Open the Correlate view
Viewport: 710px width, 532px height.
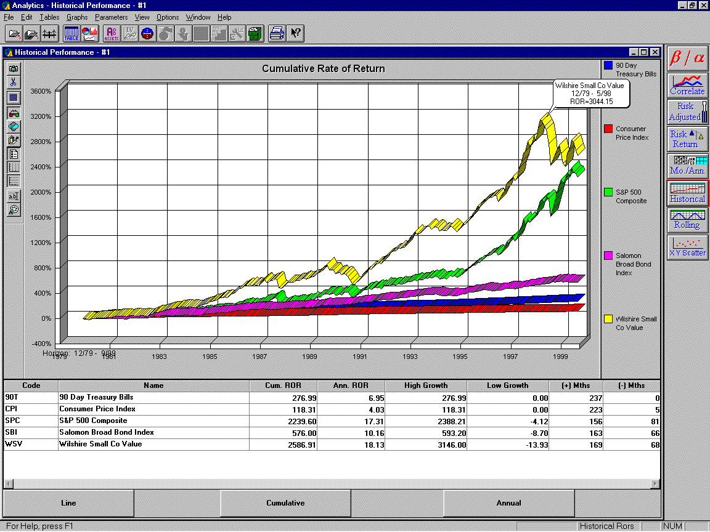[687, 85]
